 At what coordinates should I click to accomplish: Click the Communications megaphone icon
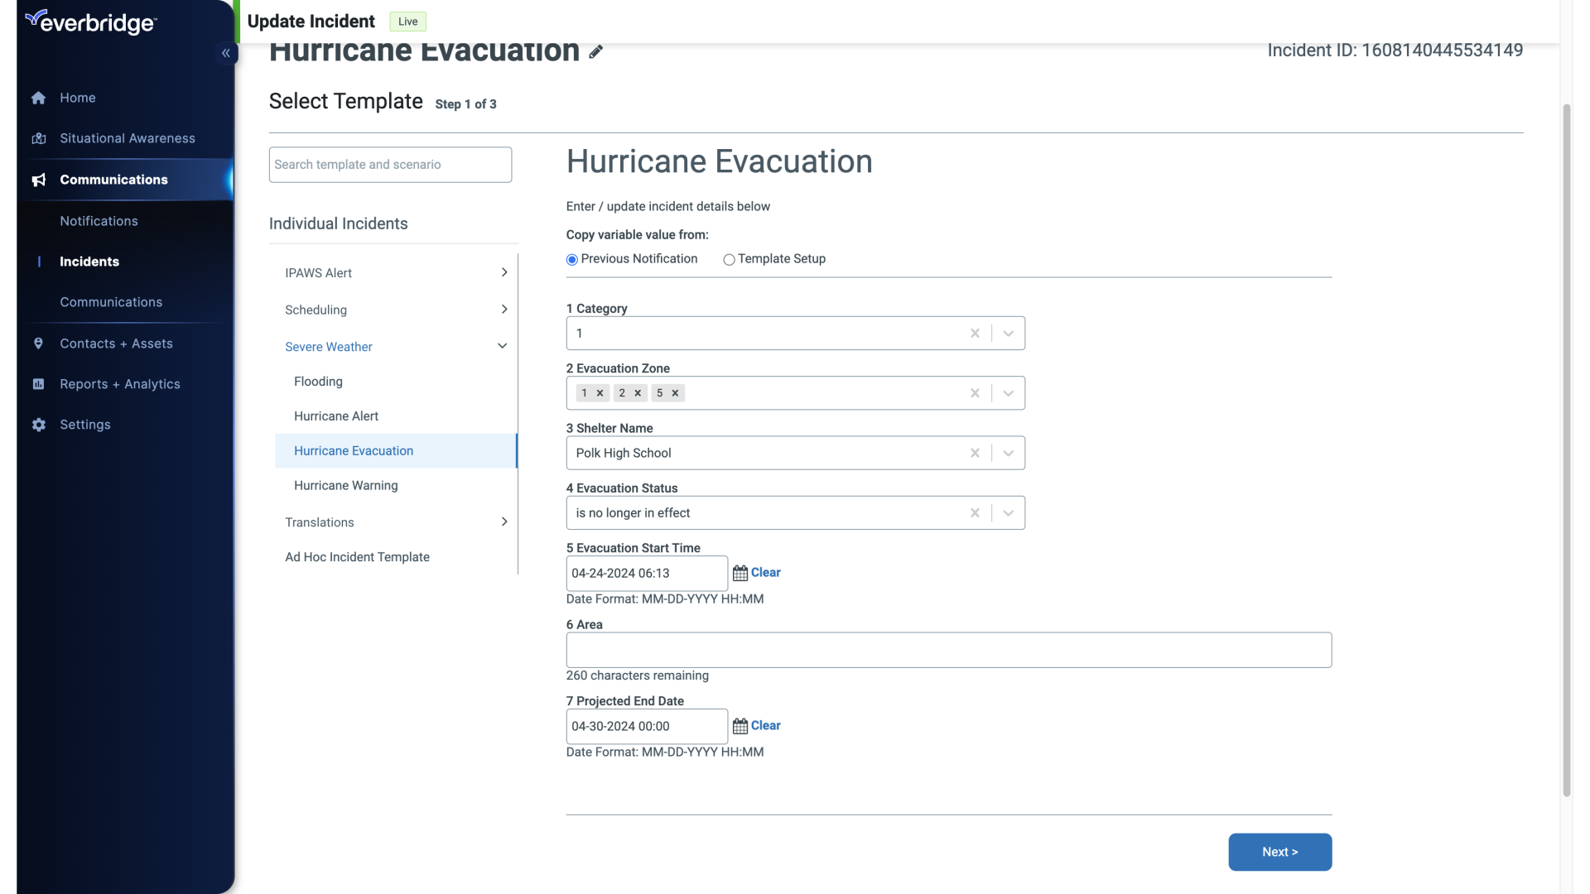click(38, 180)
